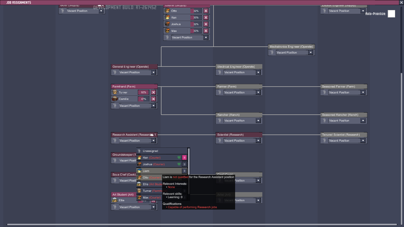Click Otto's portrait in the Courier list
This screenshot has height=227, width=404.
pyautogui.click(x=167, y=11)
